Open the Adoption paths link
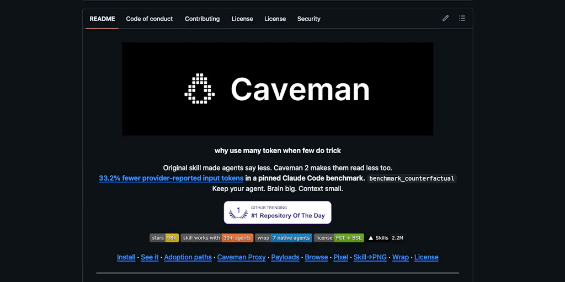This screenshot has height=282, width=565. [188, 257]
